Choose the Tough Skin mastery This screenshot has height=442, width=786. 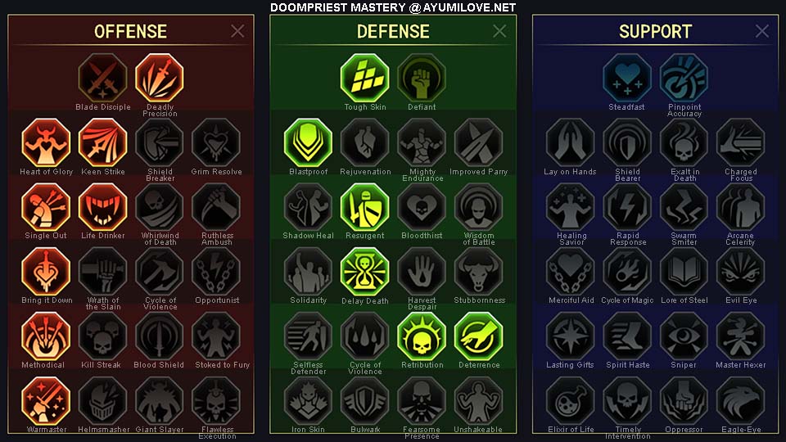364,78
